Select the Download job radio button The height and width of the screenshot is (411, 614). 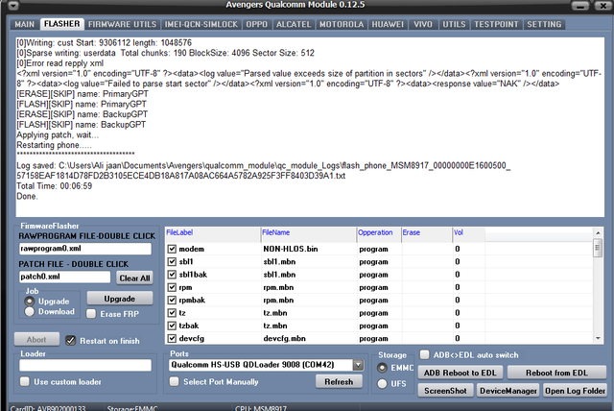coord(30,312)
